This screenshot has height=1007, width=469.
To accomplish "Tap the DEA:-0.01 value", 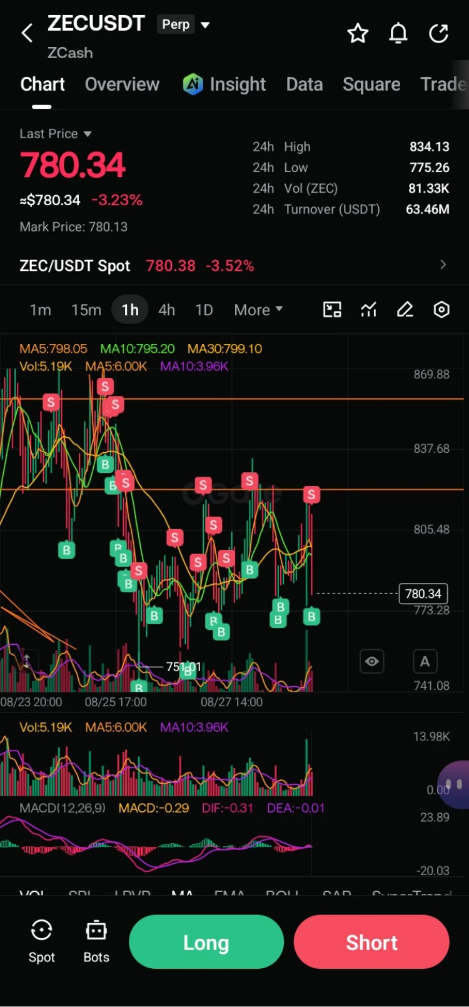I will point(296,808).
